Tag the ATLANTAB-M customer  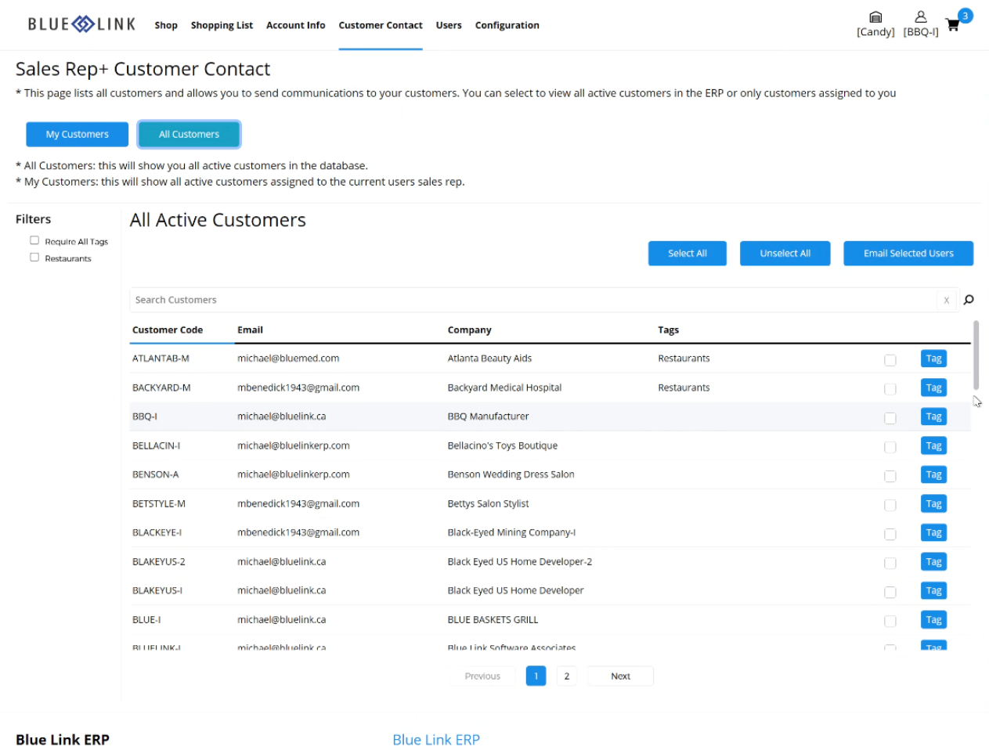click(933, 359)
